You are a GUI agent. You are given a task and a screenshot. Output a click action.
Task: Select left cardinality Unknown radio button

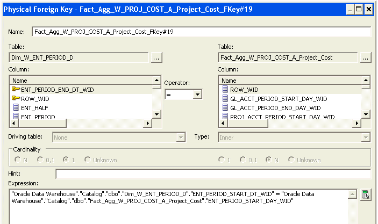pyautogui.click(x=88, y=160)
